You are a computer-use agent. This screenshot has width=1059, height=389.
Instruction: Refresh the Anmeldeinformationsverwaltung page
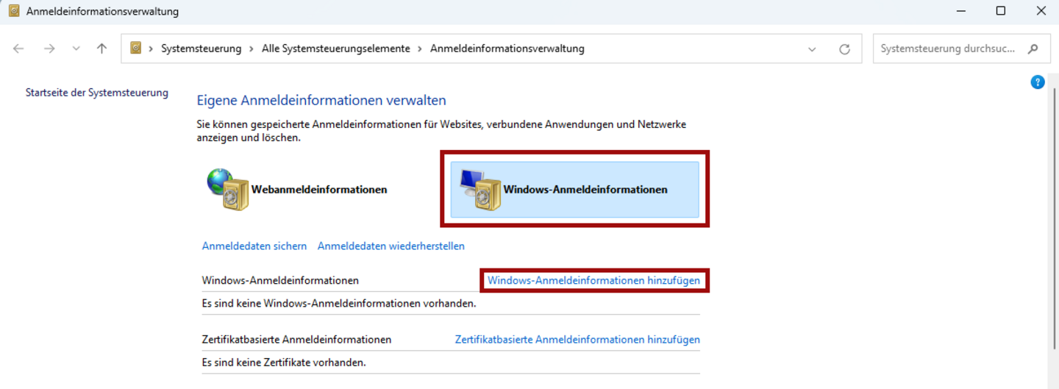point(844,49)
